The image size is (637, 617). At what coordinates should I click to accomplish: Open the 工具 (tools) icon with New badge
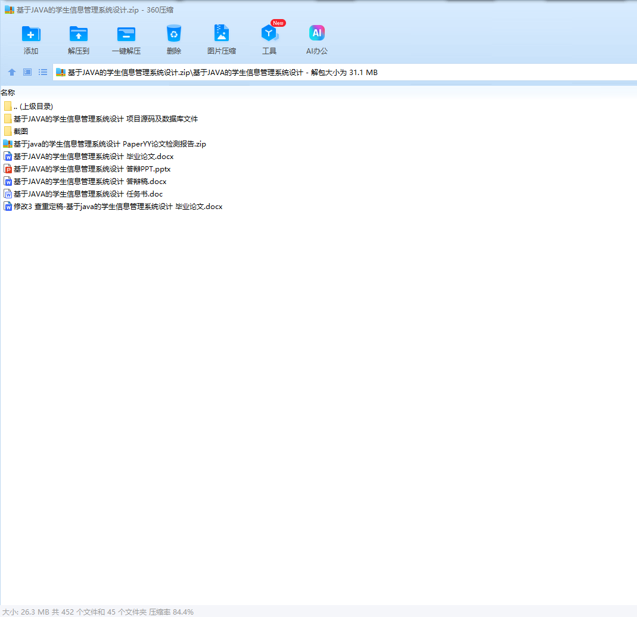pos(270,33)
